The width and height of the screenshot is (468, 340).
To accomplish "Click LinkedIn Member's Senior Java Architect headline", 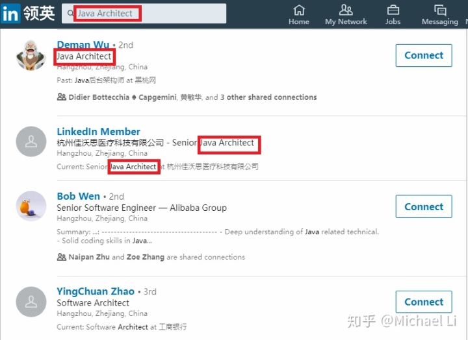I will [155, 143].
